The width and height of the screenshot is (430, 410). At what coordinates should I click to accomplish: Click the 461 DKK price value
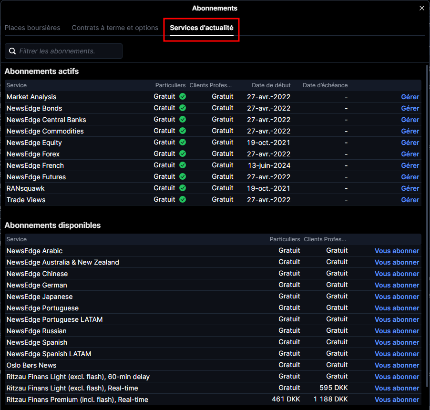(x=286, y=400)
